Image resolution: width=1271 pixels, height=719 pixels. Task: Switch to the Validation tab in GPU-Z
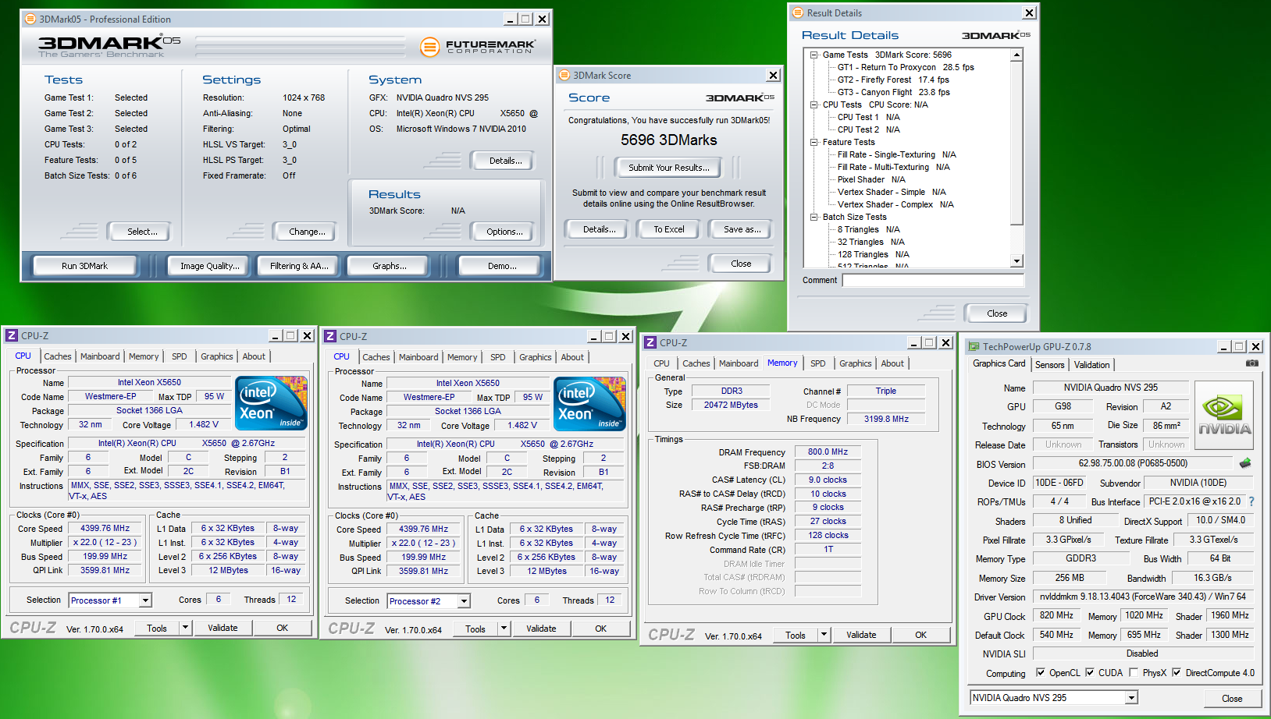1091,365
